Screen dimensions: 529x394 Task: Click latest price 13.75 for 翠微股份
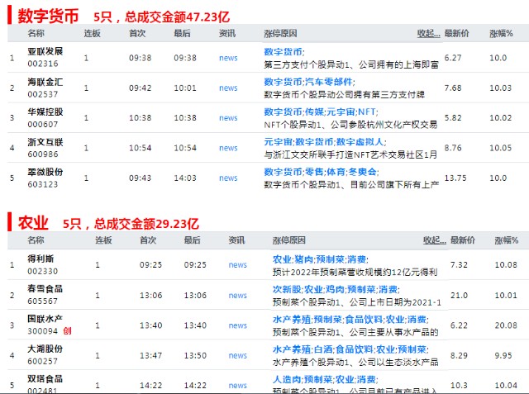455,178
